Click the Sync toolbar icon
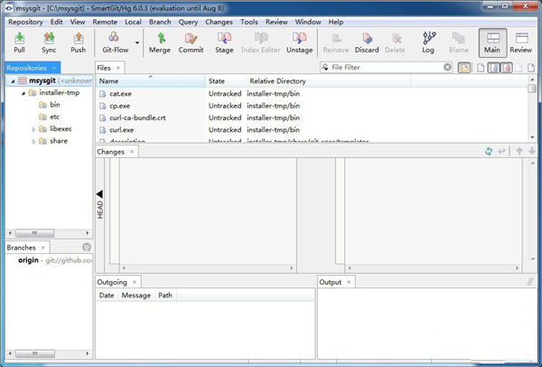Viewport: 542px width, 367px height. (49, 42)
